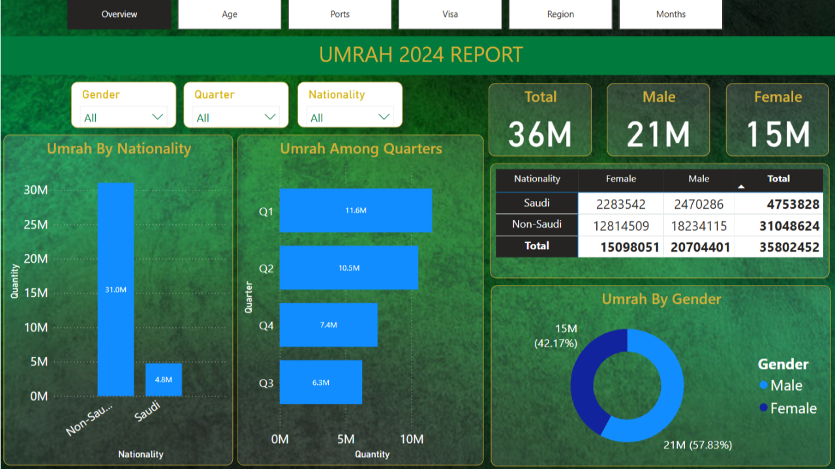The height and width of the screenshot is (469, 835).
Task: Click the Q1 bar showing 11.6M
Action: [356, 211]
